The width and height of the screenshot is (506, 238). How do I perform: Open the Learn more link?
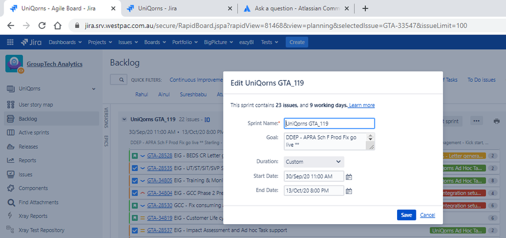pos(362,105)
